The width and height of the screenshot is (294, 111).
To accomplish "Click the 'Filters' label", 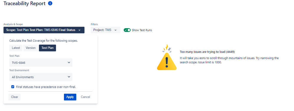I will [x=94, y=24].
